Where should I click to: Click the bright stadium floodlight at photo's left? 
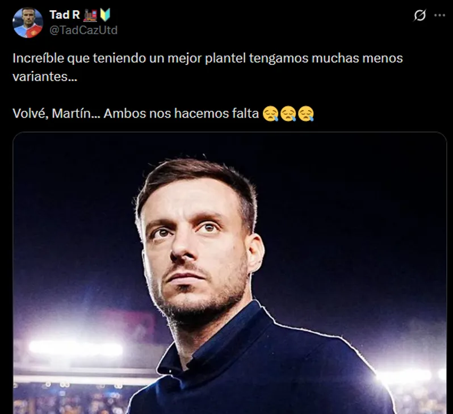[x=74, y=348]
